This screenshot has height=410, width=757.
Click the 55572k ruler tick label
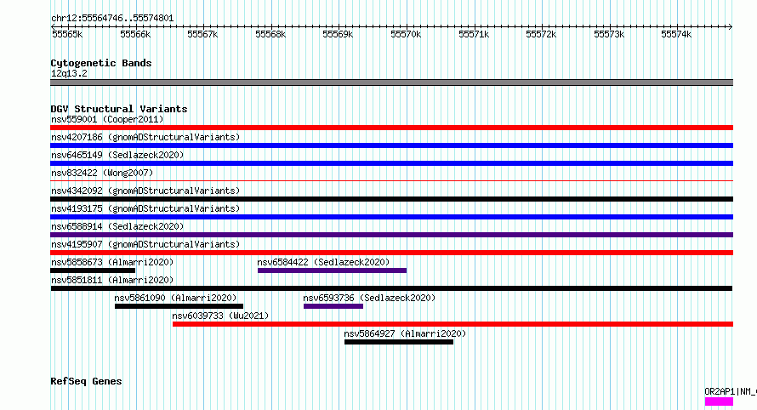point(541,34)
